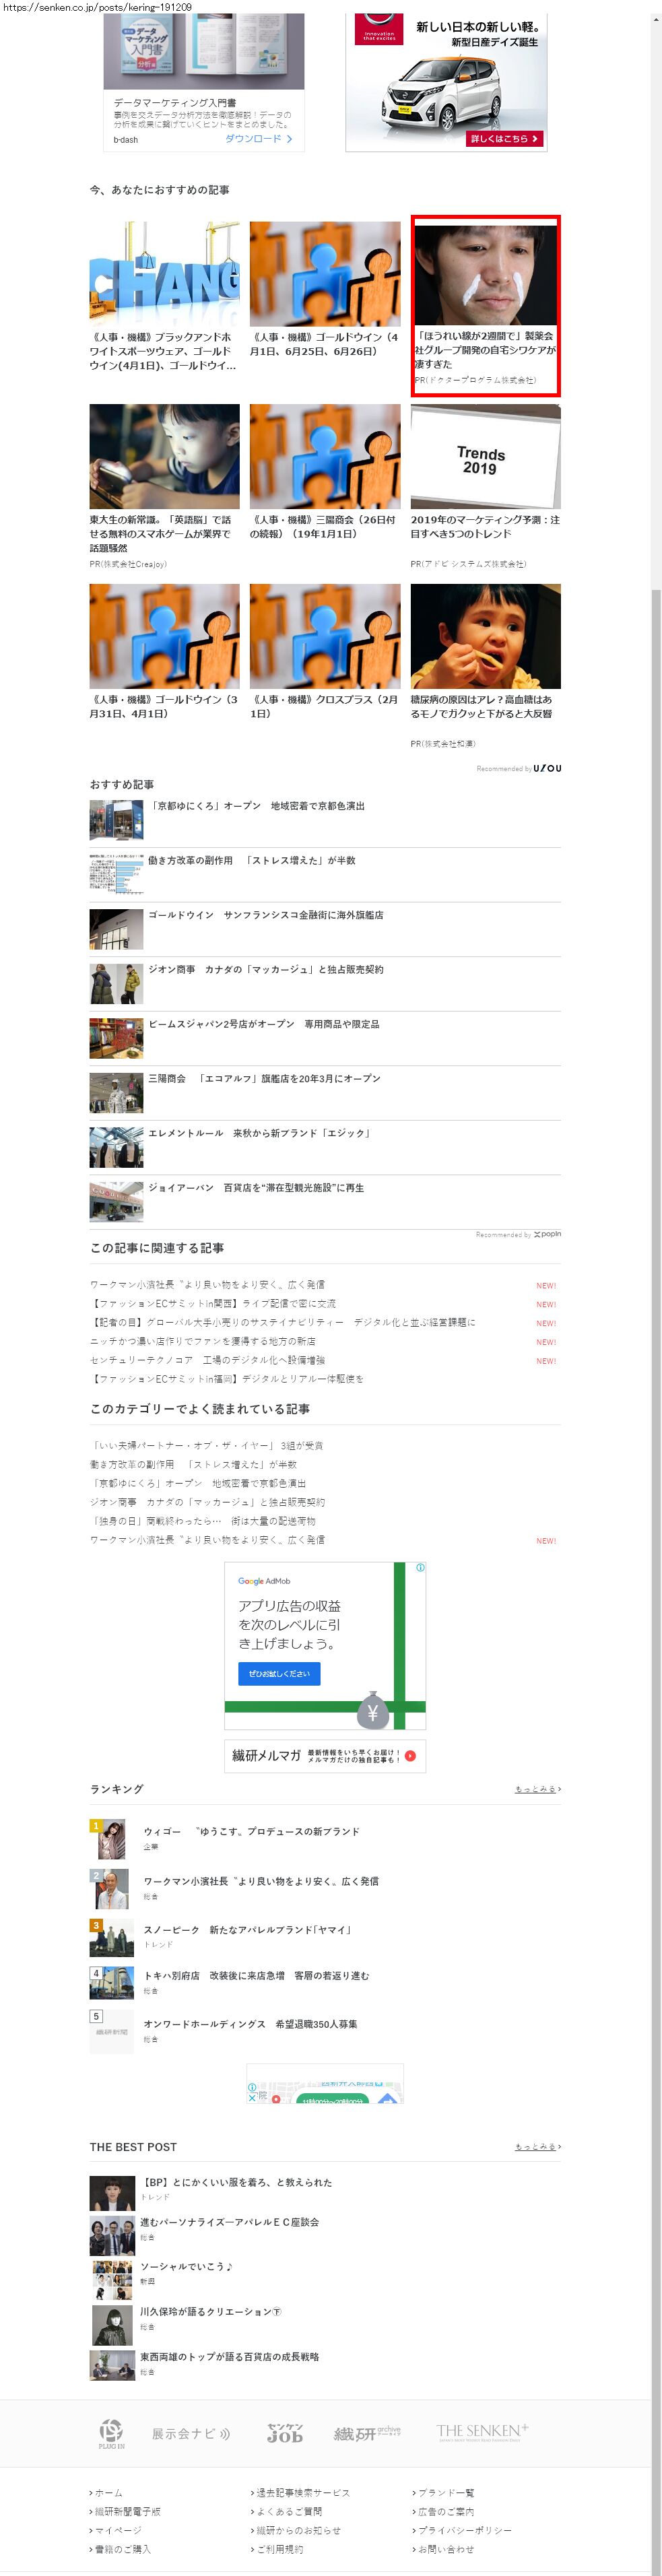Expand THE BEST POST with もっとみる
This screenshot has width=662, height=2576.
537,2146
